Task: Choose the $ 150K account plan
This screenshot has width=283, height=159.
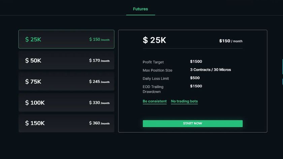Action: tap(66, 123)
